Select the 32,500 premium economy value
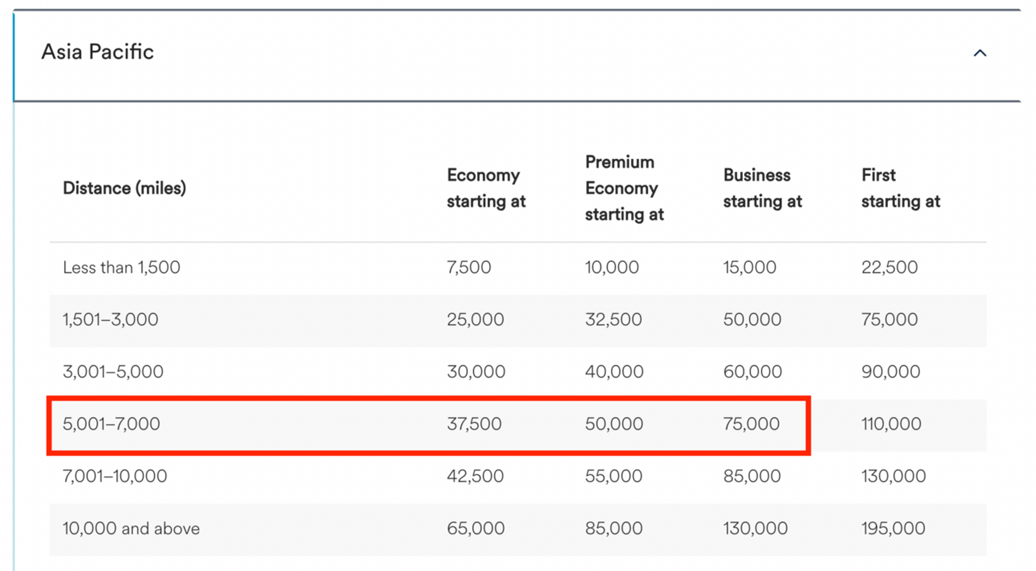1036x571 pixels. click(613, 320)
